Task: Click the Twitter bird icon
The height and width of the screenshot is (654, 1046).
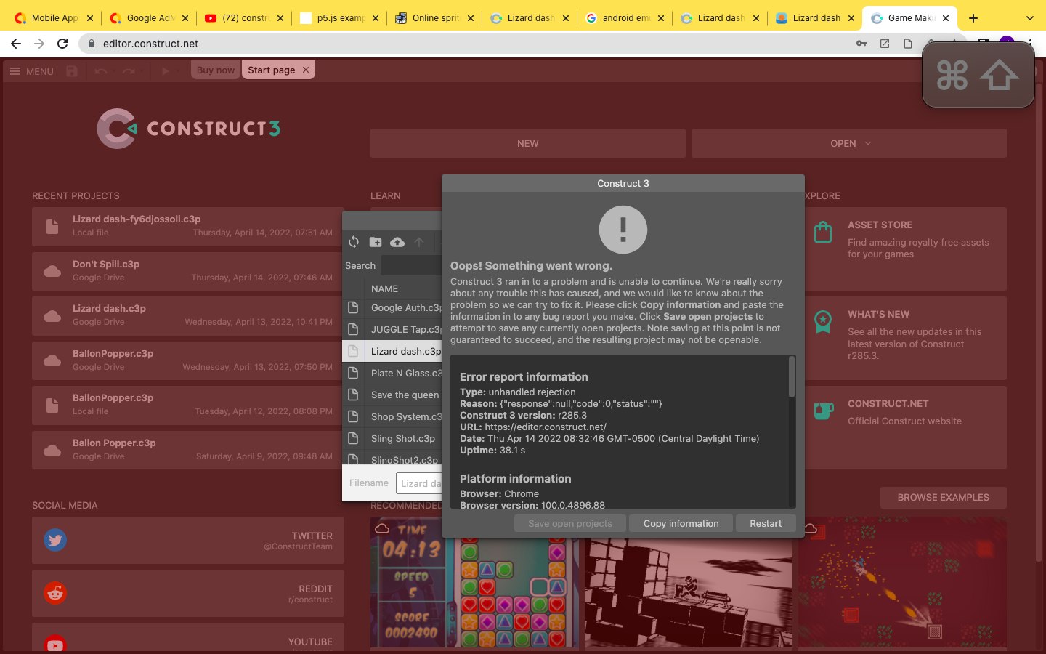Action: (x=55, y=540)
